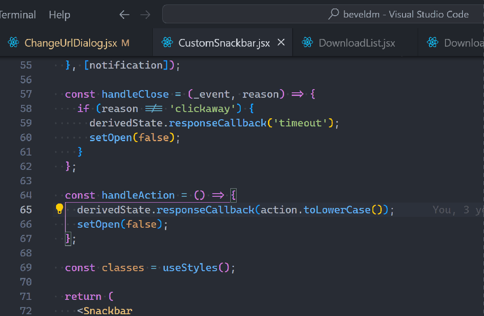
Task: Click line number 57 in the gutter
Action: [26, 94]
